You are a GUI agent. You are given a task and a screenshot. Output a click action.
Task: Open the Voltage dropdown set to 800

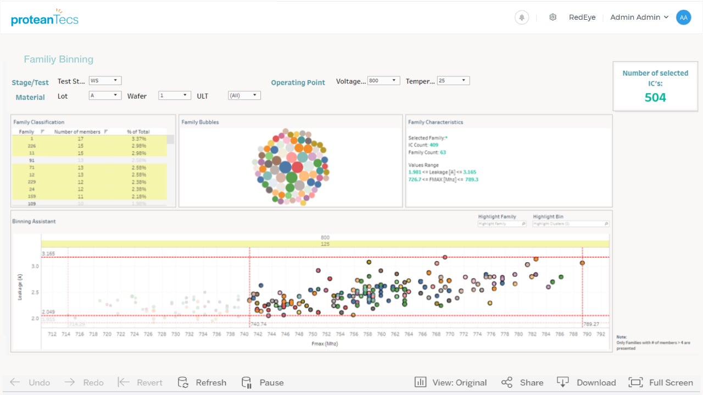click(x=383, y=81)
